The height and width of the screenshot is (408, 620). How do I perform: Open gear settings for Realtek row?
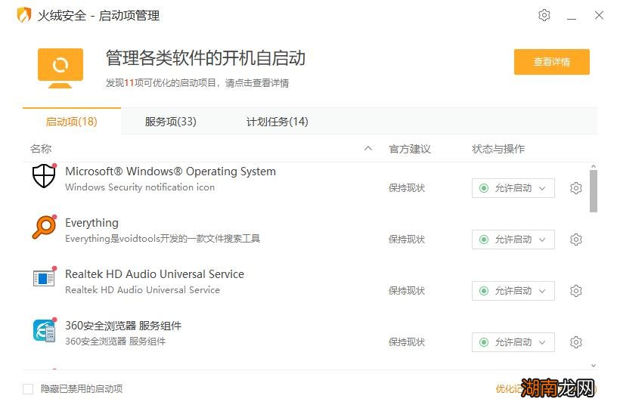click(x=575, y=291)
